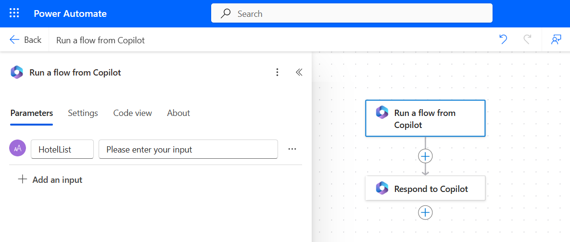Click the HotelList name field

click(x=62, y=150)
